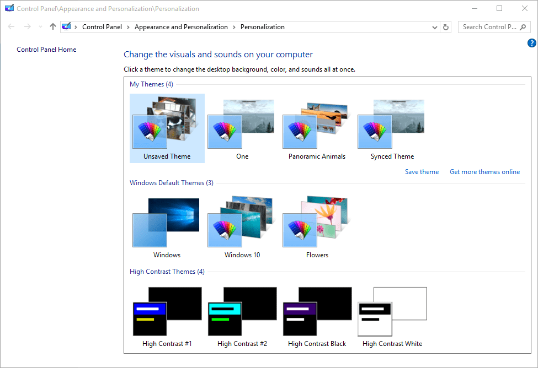Apply the One theme
Image resolution: width=538 pixels, height=368 pixels.
[242, 128]
